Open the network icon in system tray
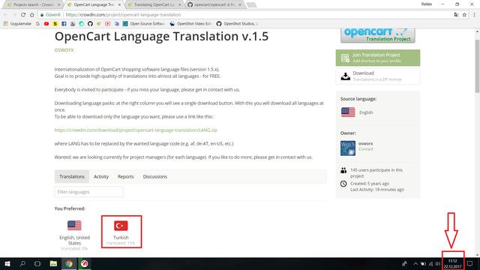The image size is (480, 270). pos(430,264)
